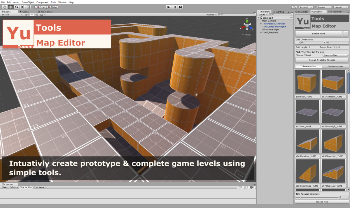This screenshot has height=208, width=350.
Task: Select the a00Block_YuME tile thumbnail
Action: pyautogui.click(x=307, y=82)
